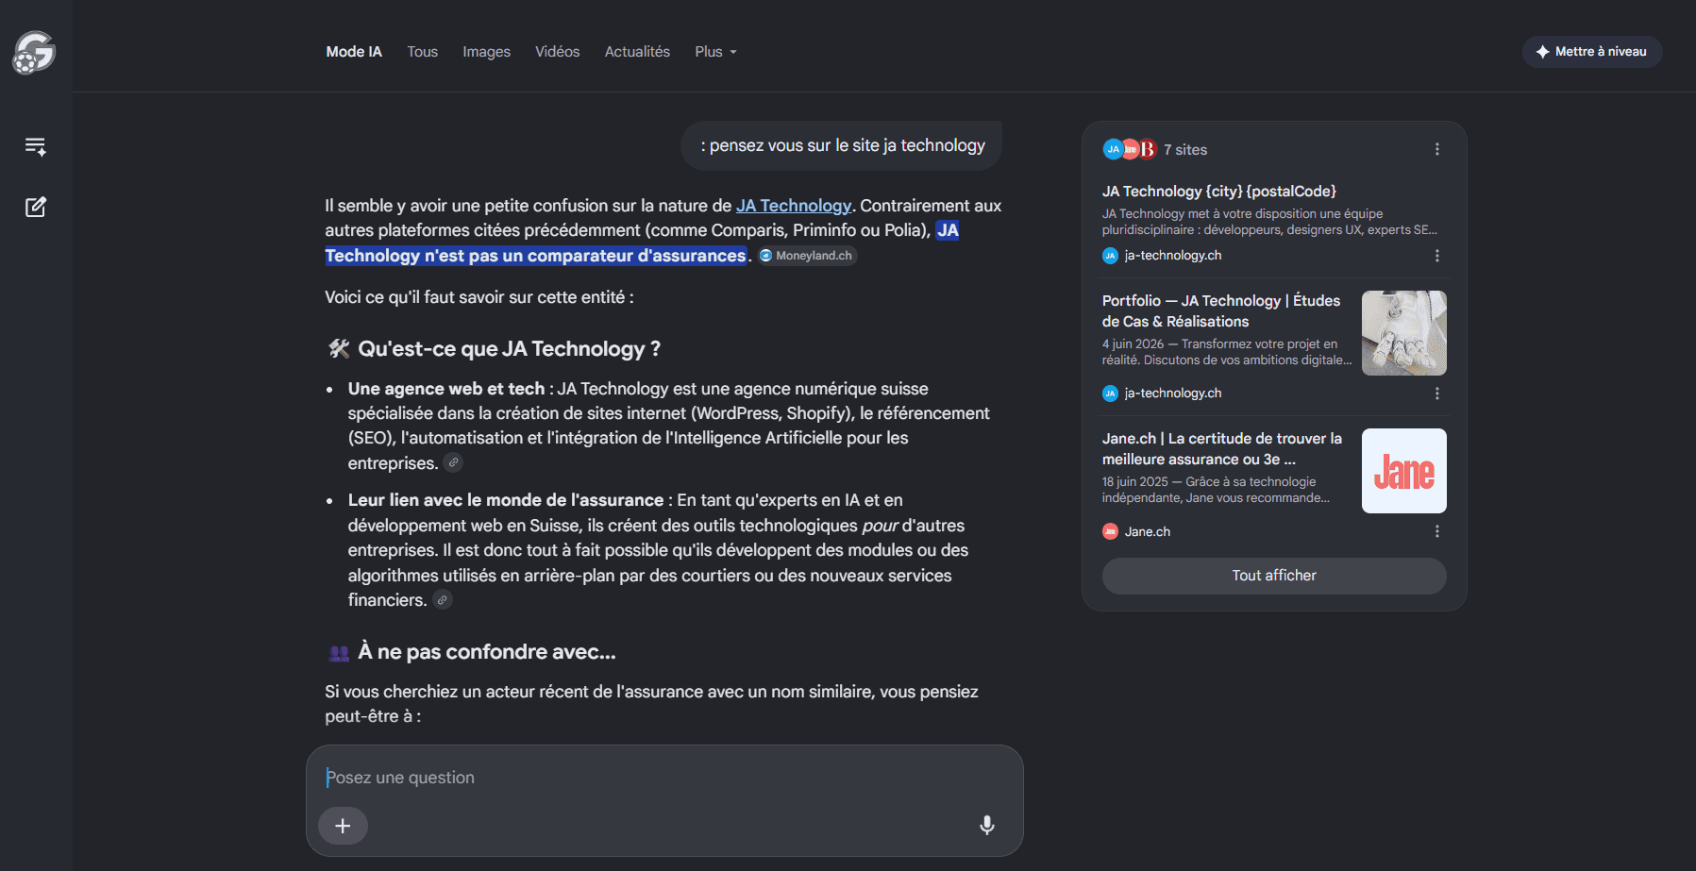Click the Mettre à niveau button
Screen dimensions: 1696x871
pyautogui.click(x=1592, y=52)
